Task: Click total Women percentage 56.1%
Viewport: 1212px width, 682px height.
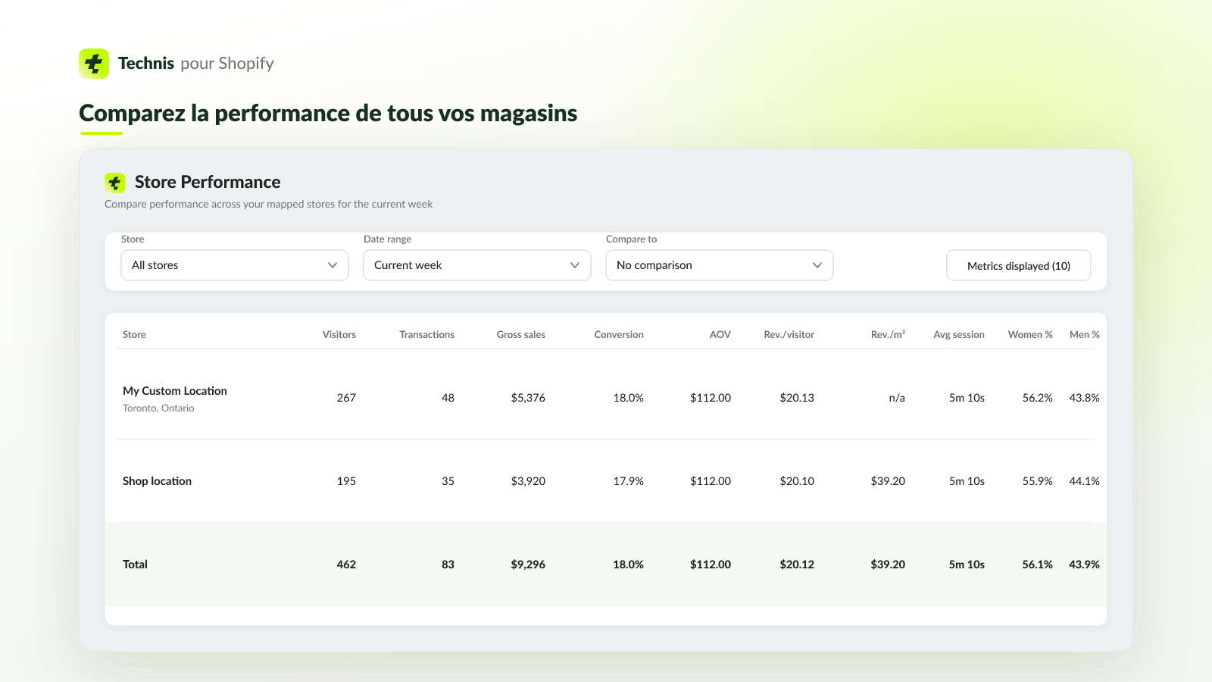Action: coord(1037,565)
